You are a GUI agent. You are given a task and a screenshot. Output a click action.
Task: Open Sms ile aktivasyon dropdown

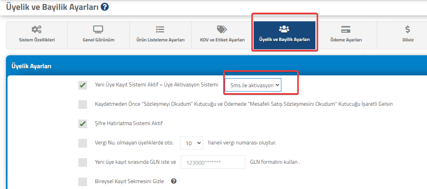point(253,85)
